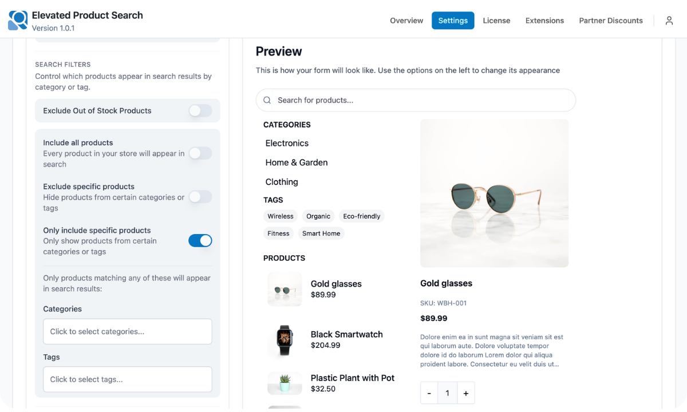Open the Tags selection dropdown
This screenshot has width=687, height=412.
click(x=128, y=379)
